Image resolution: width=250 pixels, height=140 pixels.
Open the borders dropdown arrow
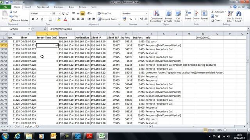click(x=54, y=19)
